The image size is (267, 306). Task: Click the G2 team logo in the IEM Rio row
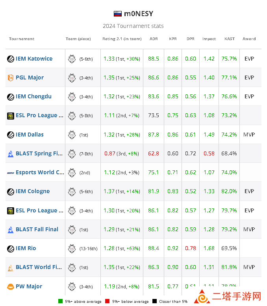pyautogui.click(x=72, y=248)
